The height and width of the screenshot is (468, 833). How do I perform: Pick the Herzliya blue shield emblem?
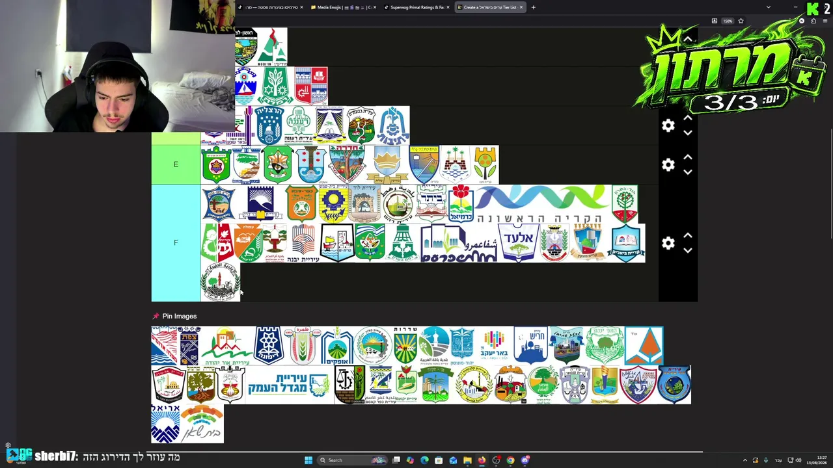coord(269,125)
